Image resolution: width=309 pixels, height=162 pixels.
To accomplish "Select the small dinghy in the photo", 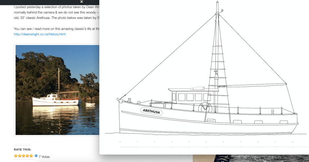I will 90,104.
